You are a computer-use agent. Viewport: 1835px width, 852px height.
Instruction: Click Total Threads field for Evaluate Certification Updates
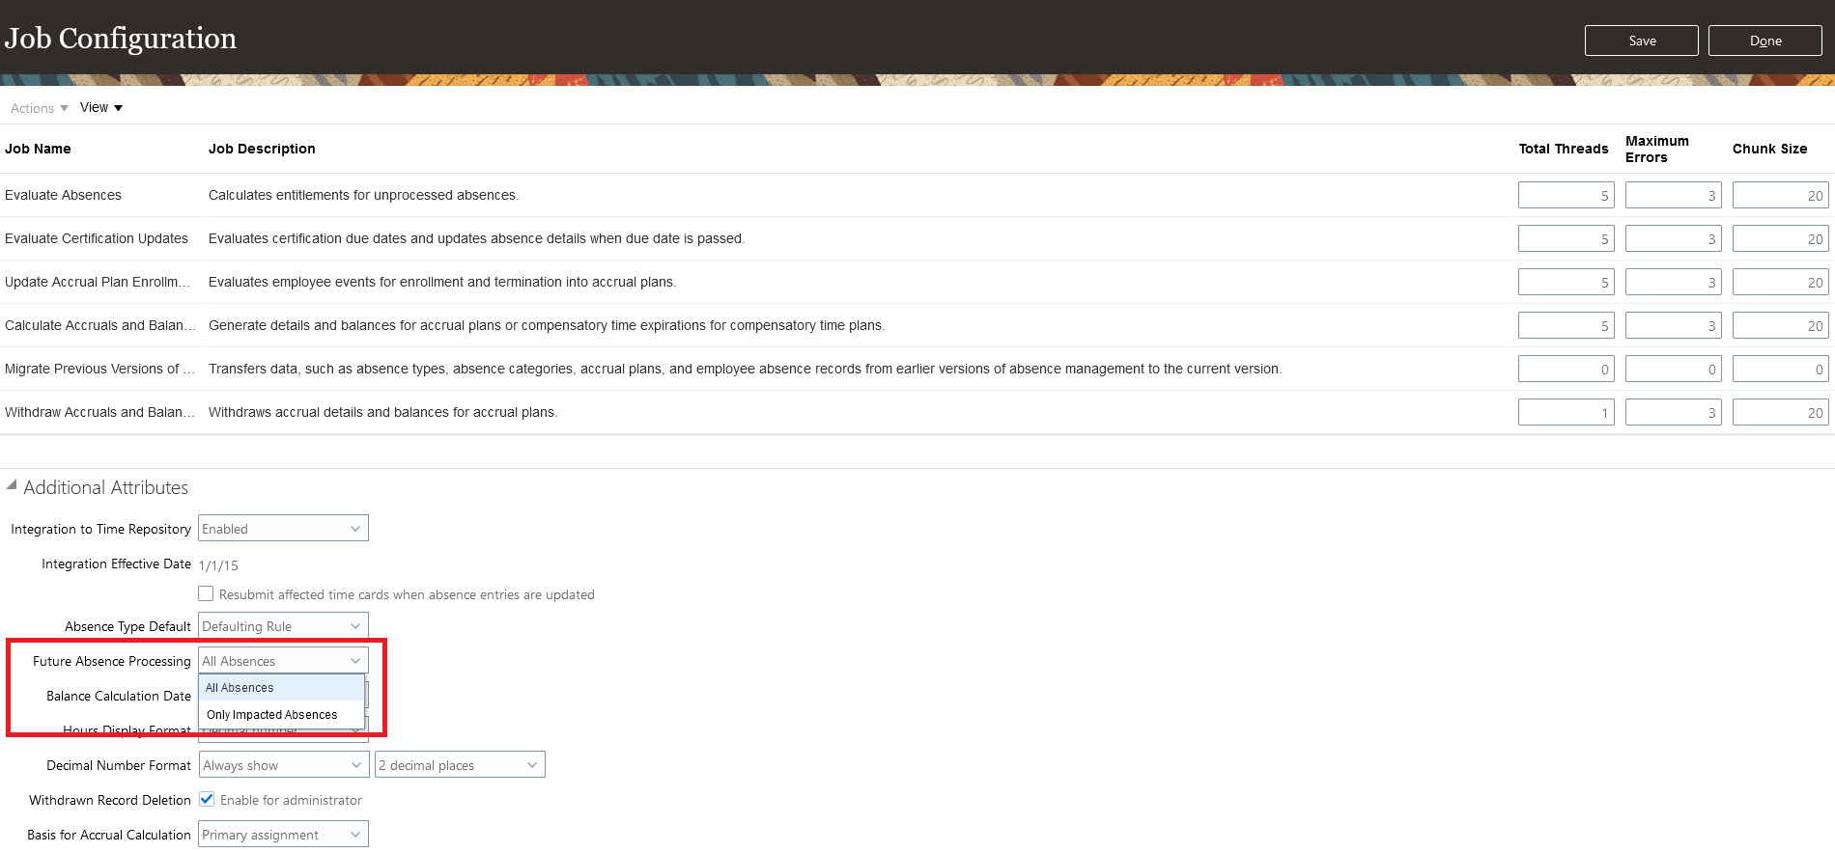pos(1566,238)
